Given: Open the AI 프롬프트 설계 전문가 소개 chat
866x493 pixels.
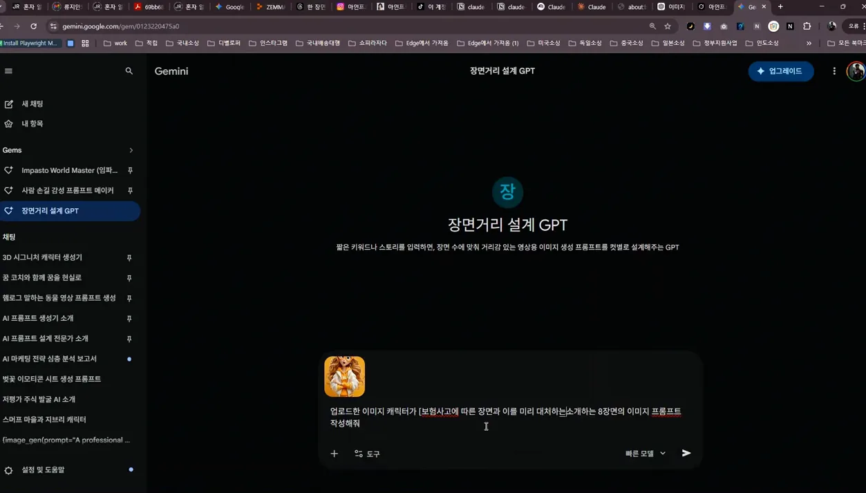Looking at the screenshot, I should coord(46,338).
